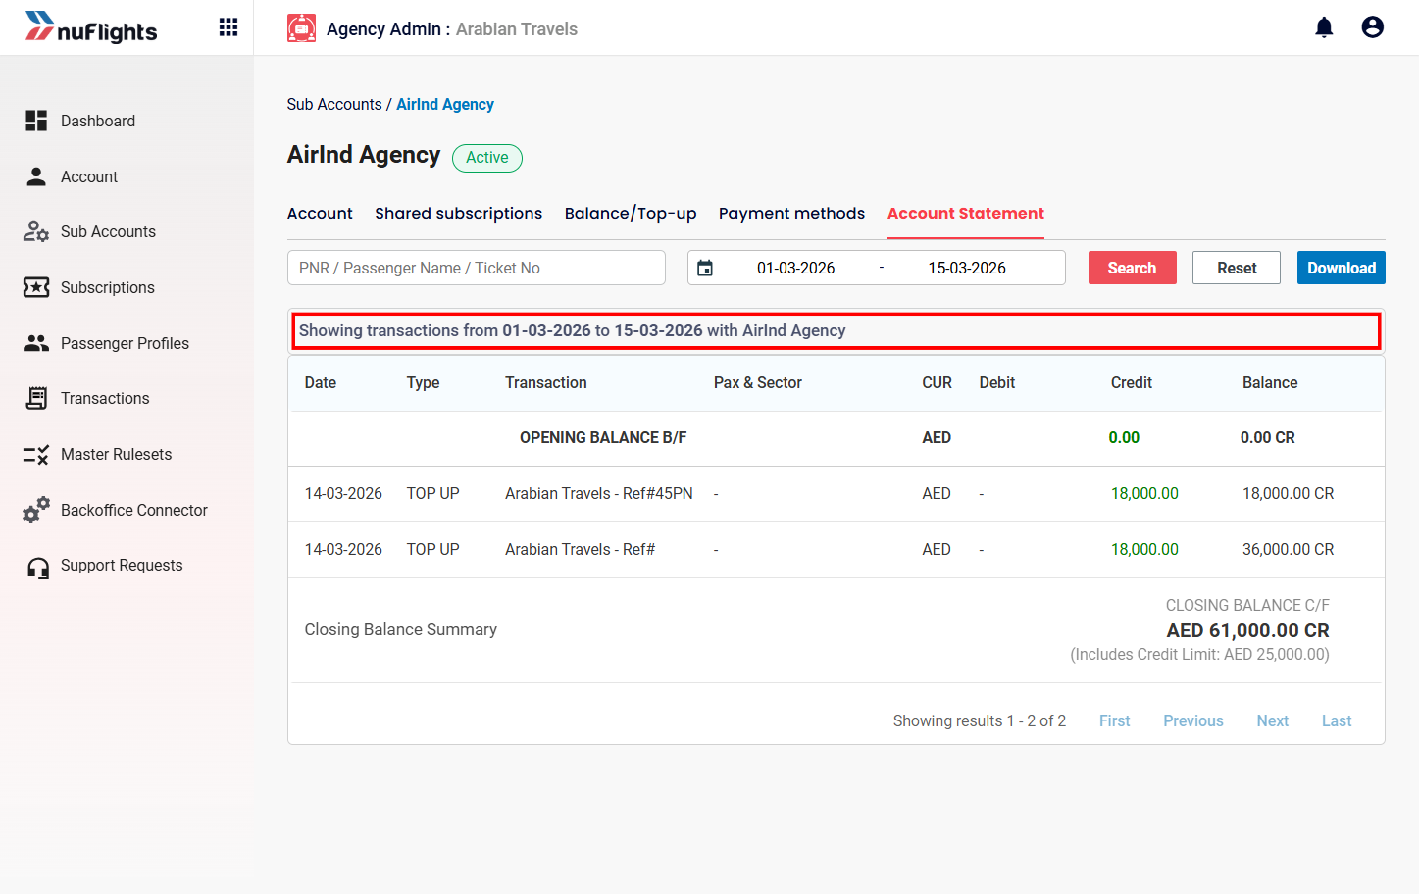The height and width of the screenshot is (894, 1419).
Task: Click the red Search button
Action: tap(1132, 268)
